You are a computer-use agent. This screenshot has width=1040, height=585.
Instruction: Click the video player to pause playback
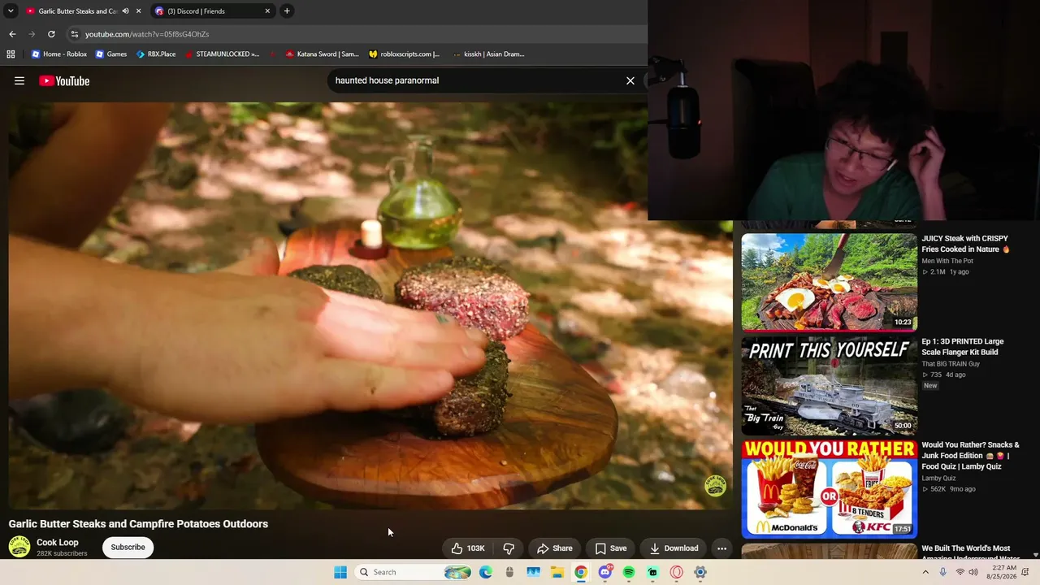point(370,305)
